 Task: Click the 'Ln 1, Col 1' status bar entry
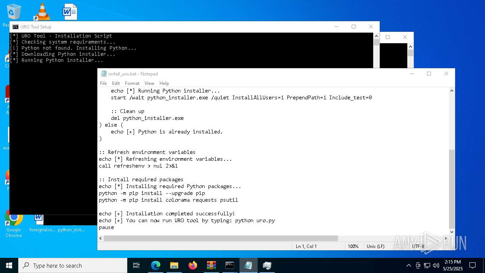(x=306, y=246)
